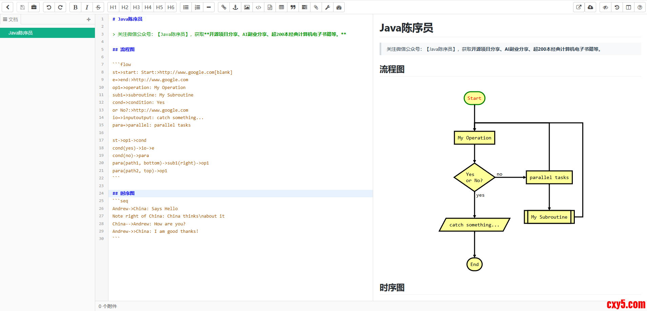Insert an anchor using the anchor icon
The width and height of the screenshot is (647, 311).
click(235, 7)
